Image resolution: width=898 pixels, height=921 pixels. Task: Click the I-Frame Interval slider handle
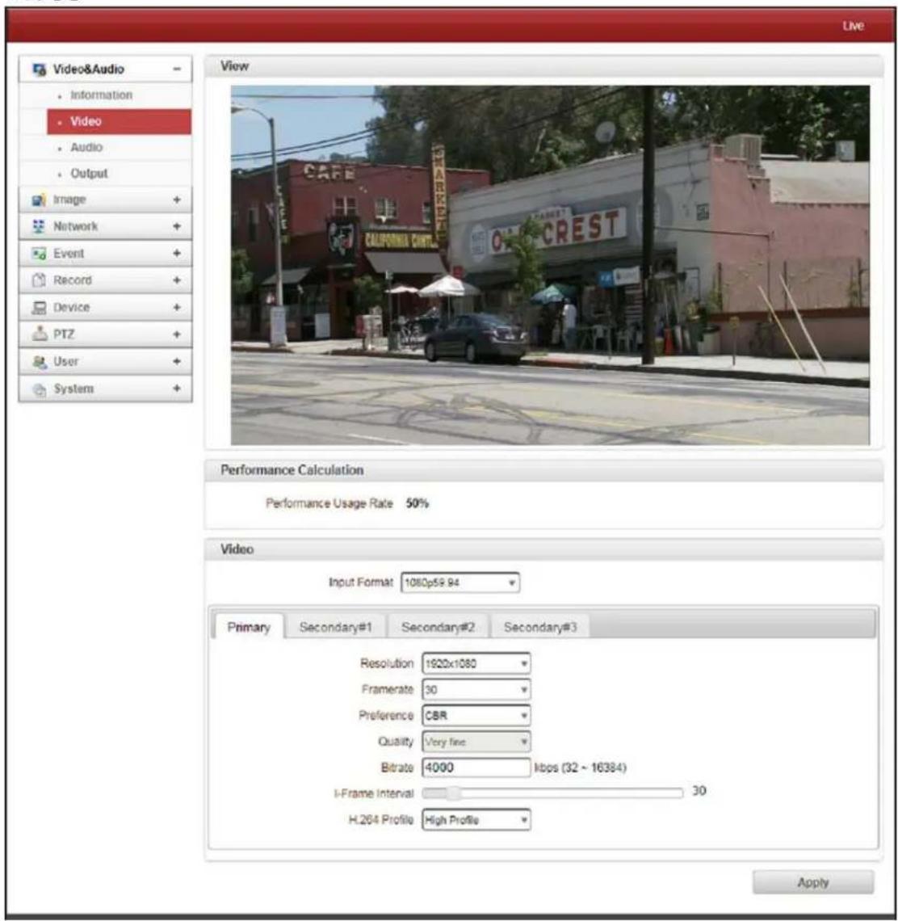(x=453, y=793)
